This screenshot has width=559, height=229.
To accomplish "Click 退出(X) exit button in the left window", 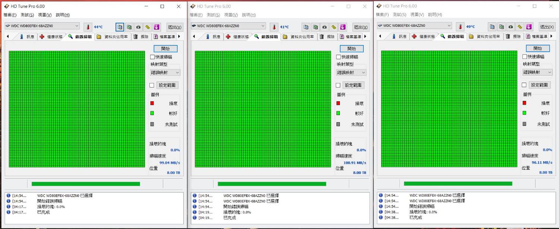I will (x=174, y=27).
